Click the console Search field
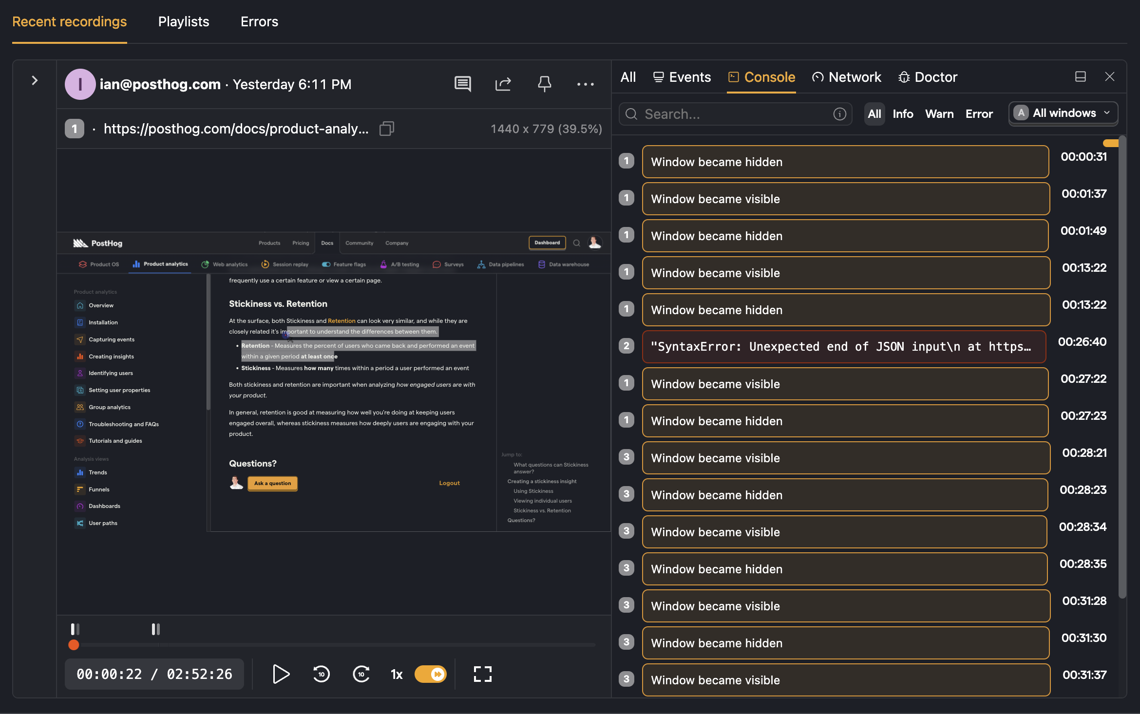This screenshot has width=1140, height=714. pos(735,114)
